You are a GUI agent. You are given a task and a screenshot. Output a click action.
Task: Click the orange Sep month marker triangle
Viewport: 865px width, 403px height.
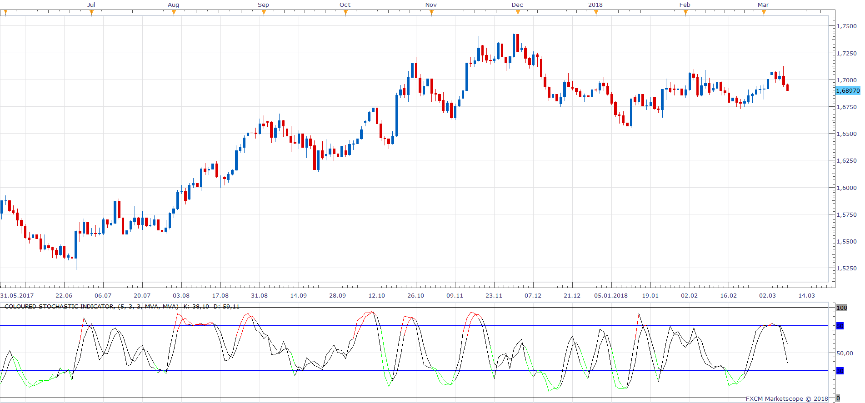coord(264,12)
